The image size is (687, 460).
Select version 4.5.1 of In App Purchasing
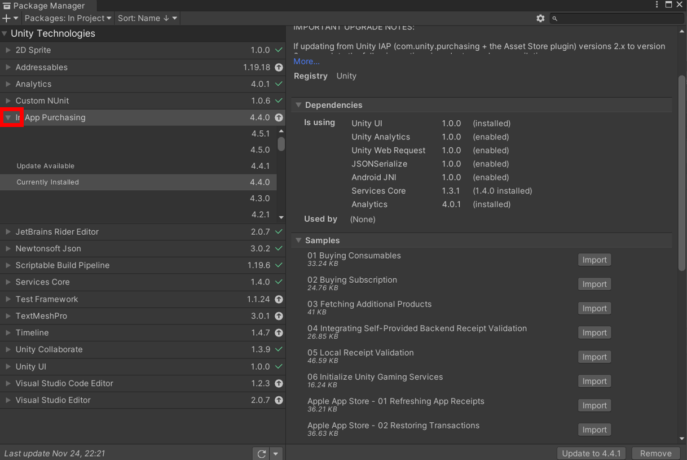138,134
